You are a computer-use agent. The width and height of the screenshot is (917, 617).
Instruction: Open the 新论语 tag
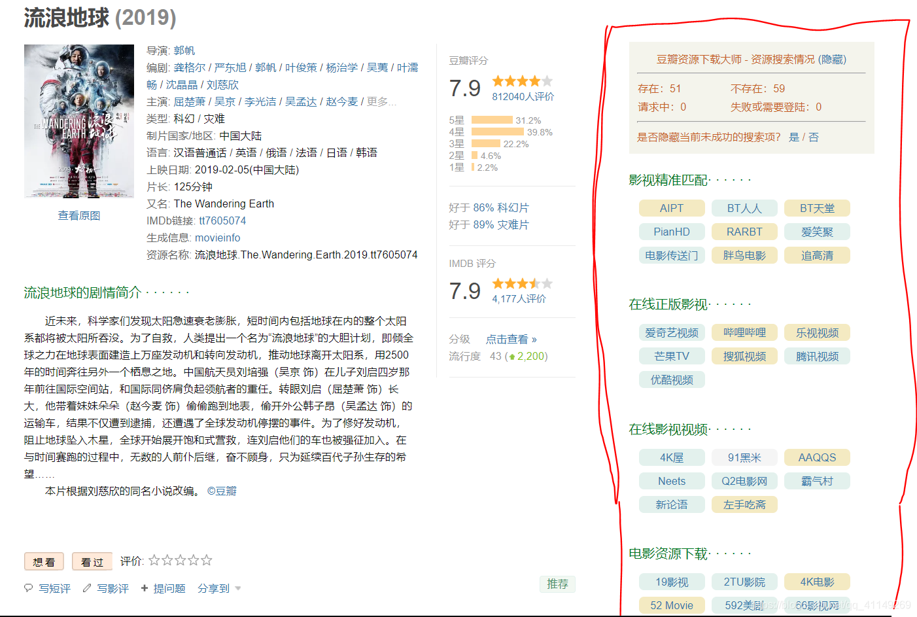click(x=672, y=504)
